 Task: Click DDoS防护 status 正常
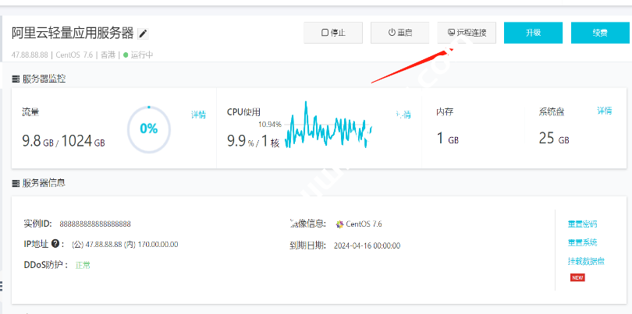pyautogui.click(x=83, y=265)
